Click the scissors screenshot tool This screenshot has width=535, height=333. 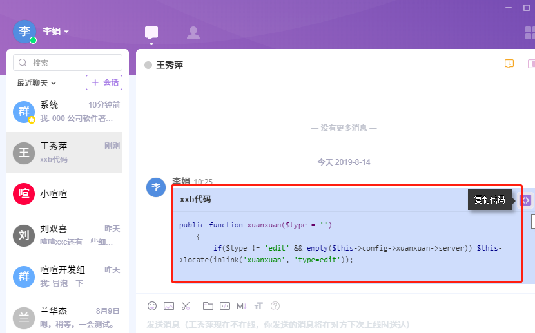(x=186, y=306)
